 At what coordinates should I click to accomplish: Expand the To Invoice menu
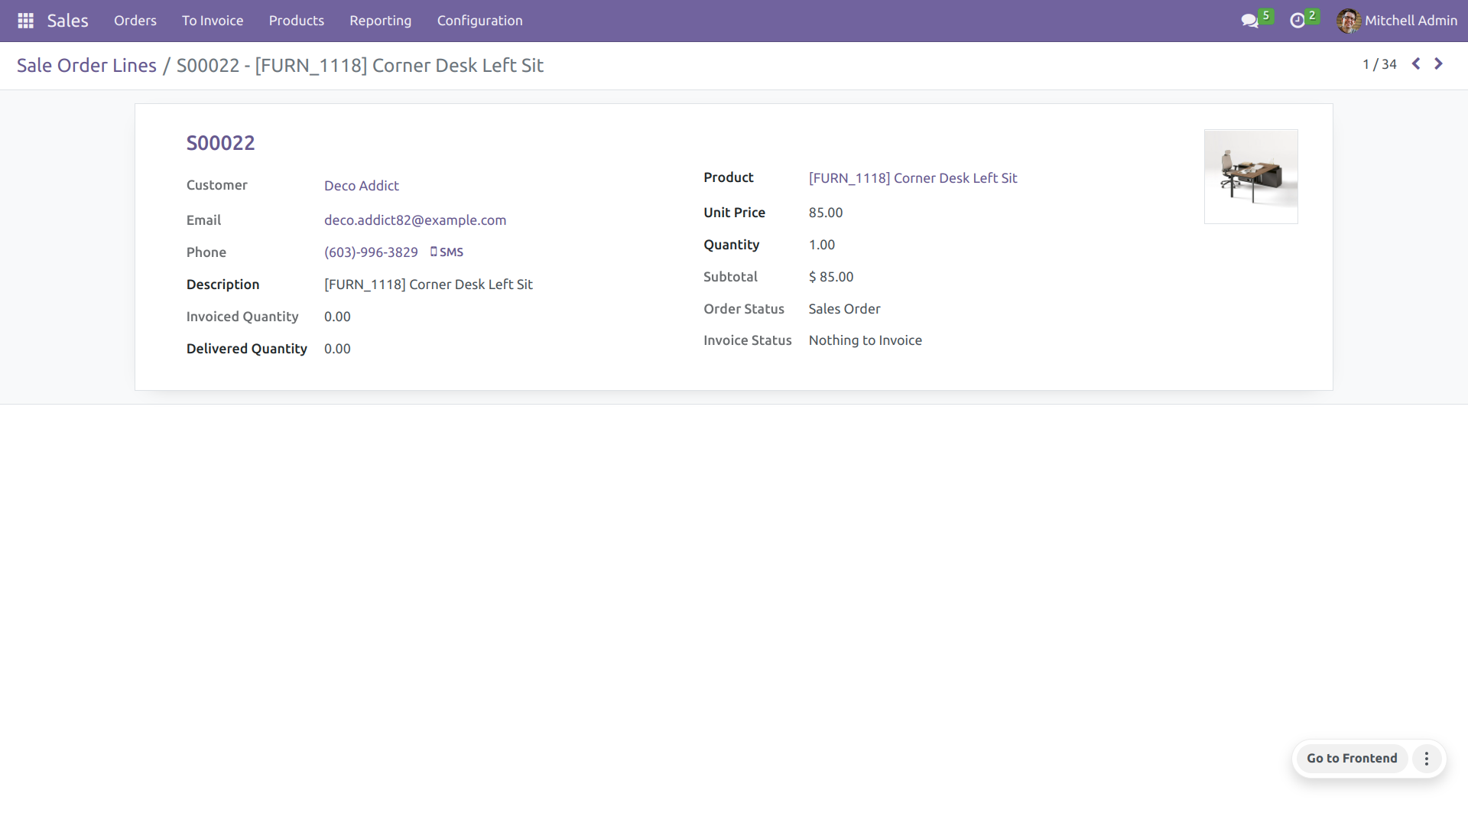coord(213,21)
